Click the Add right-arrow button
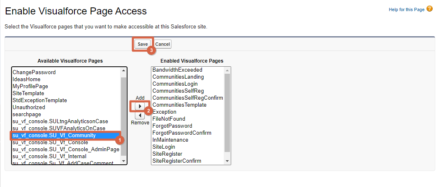436x187 pixels. (x=140, y=106)
